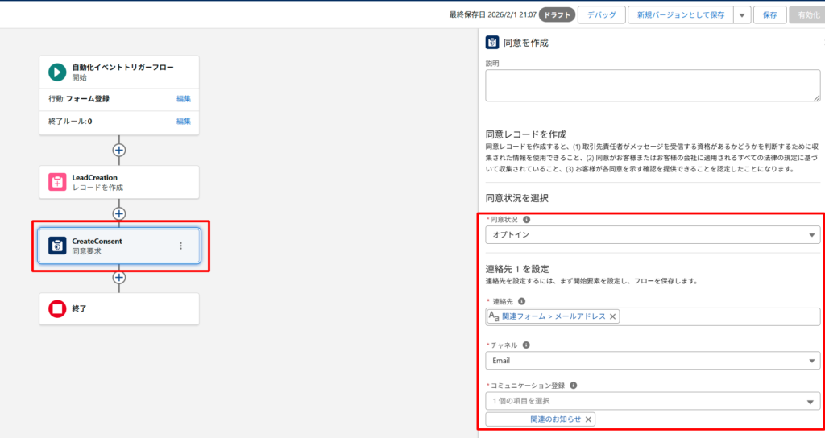
Task: Click the ドラフト status badge
Action: pyautogui.click(x=557, y=14)
